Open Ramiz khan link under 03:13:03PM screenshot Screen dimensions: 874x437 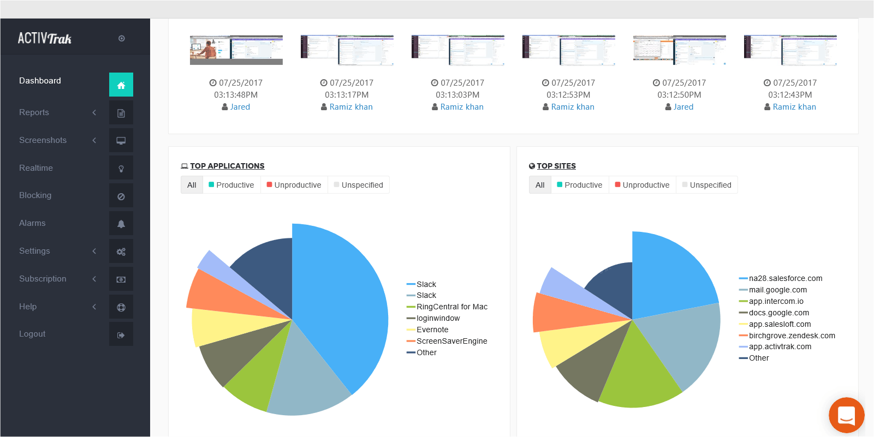click(x=462, y=107)
